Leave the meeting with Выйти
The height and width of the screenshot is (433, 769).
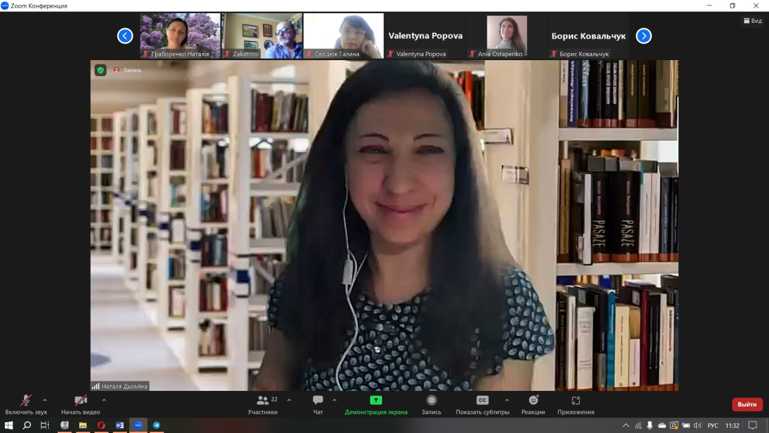point(747,405)
